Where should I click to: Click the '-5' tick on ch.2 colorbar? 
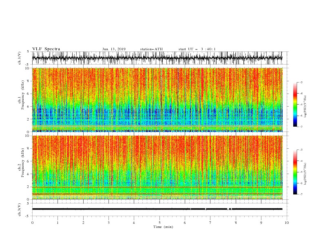pyautogui.click(x=301, y=172)
